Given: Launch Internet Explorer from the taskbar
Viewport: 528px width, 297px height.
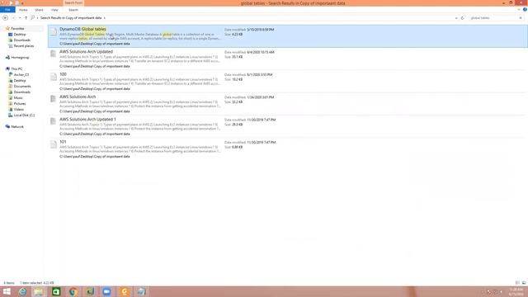Looking at the screenshot, I should pos(22,291).
